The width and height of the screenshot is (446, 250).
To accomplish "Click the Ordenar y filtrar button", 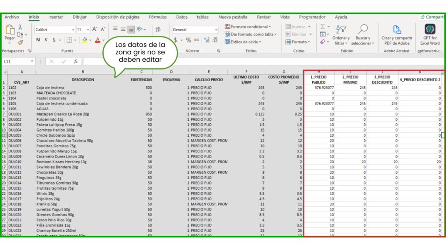I will [341, 35].
